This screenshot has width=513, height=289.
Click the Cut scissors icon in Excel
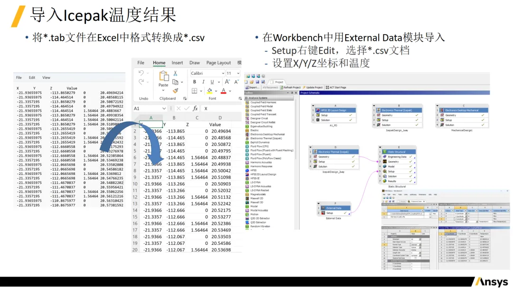(175, 73)
